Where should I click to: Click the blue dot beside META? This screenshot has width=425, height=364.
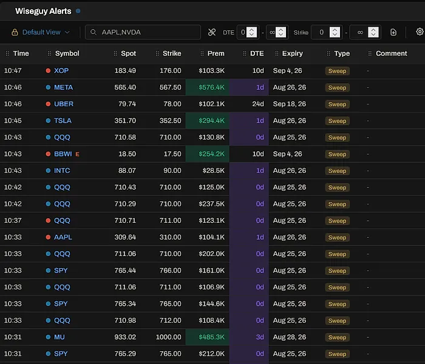coord(48,87)
